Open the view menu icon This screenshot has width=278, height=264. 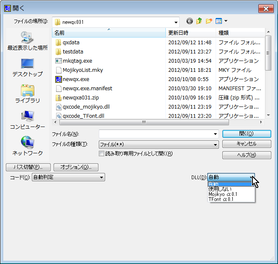tap(219, 21)
